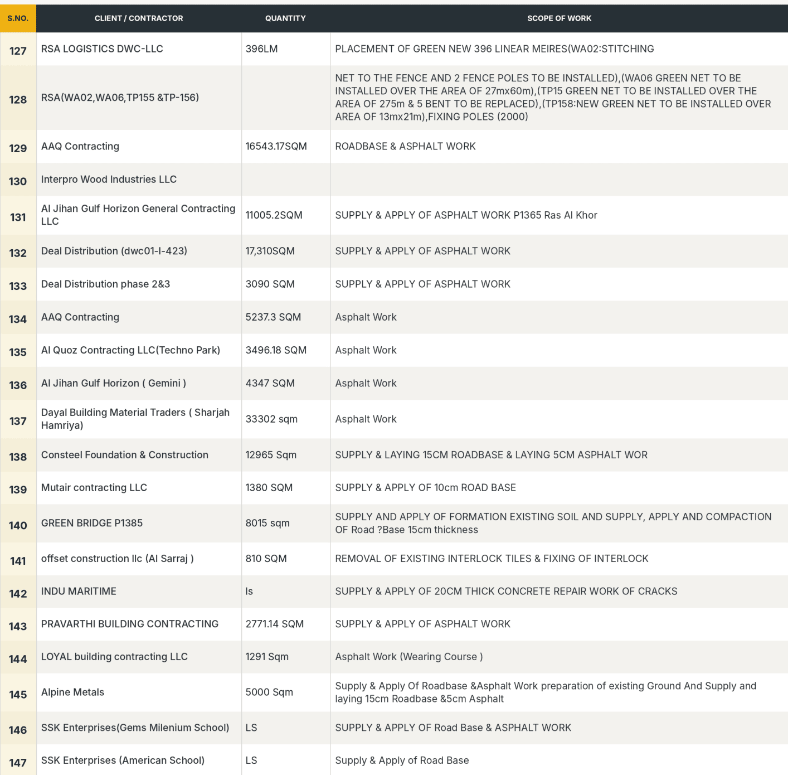Select Al Jihan Gulf Horizon General Contracting LLC
788x775 pixels.
click(138, 215)
